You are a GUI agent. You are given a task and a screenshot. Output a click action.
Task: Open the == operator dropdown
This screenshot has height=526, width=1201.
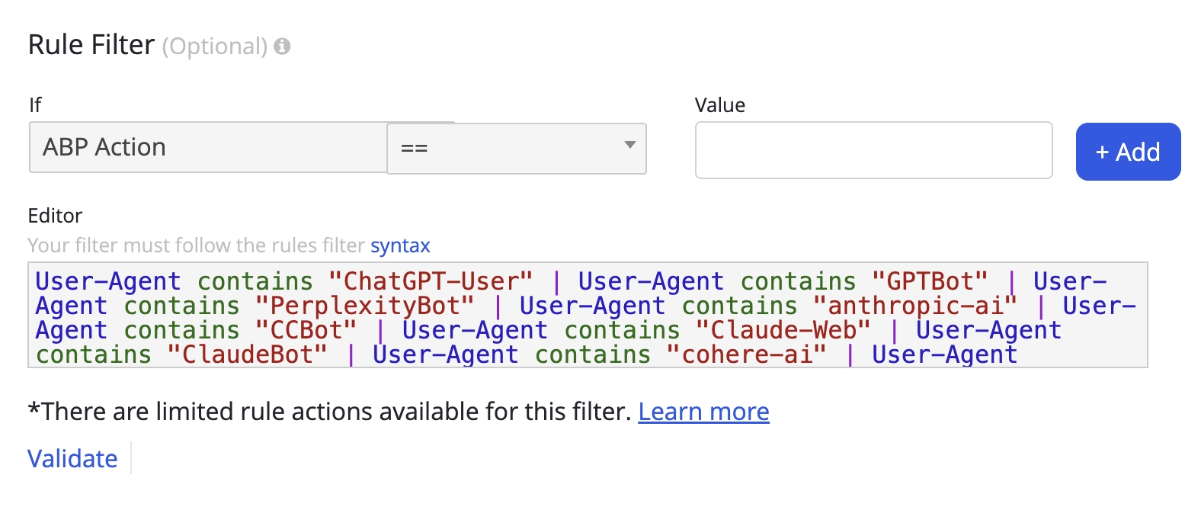(x=516, y=149)
